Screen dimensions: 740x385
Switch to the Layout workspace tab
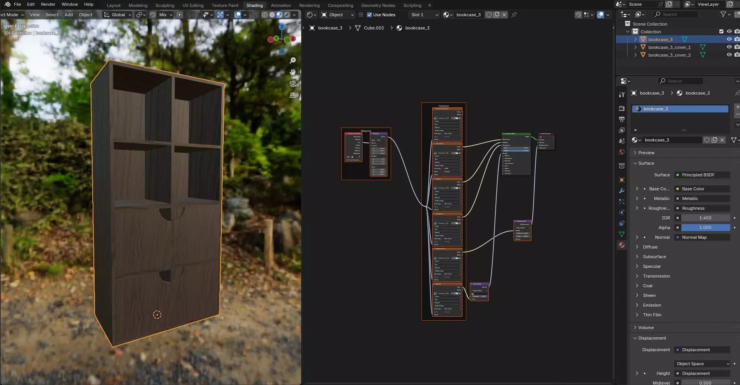click(114, 5)
